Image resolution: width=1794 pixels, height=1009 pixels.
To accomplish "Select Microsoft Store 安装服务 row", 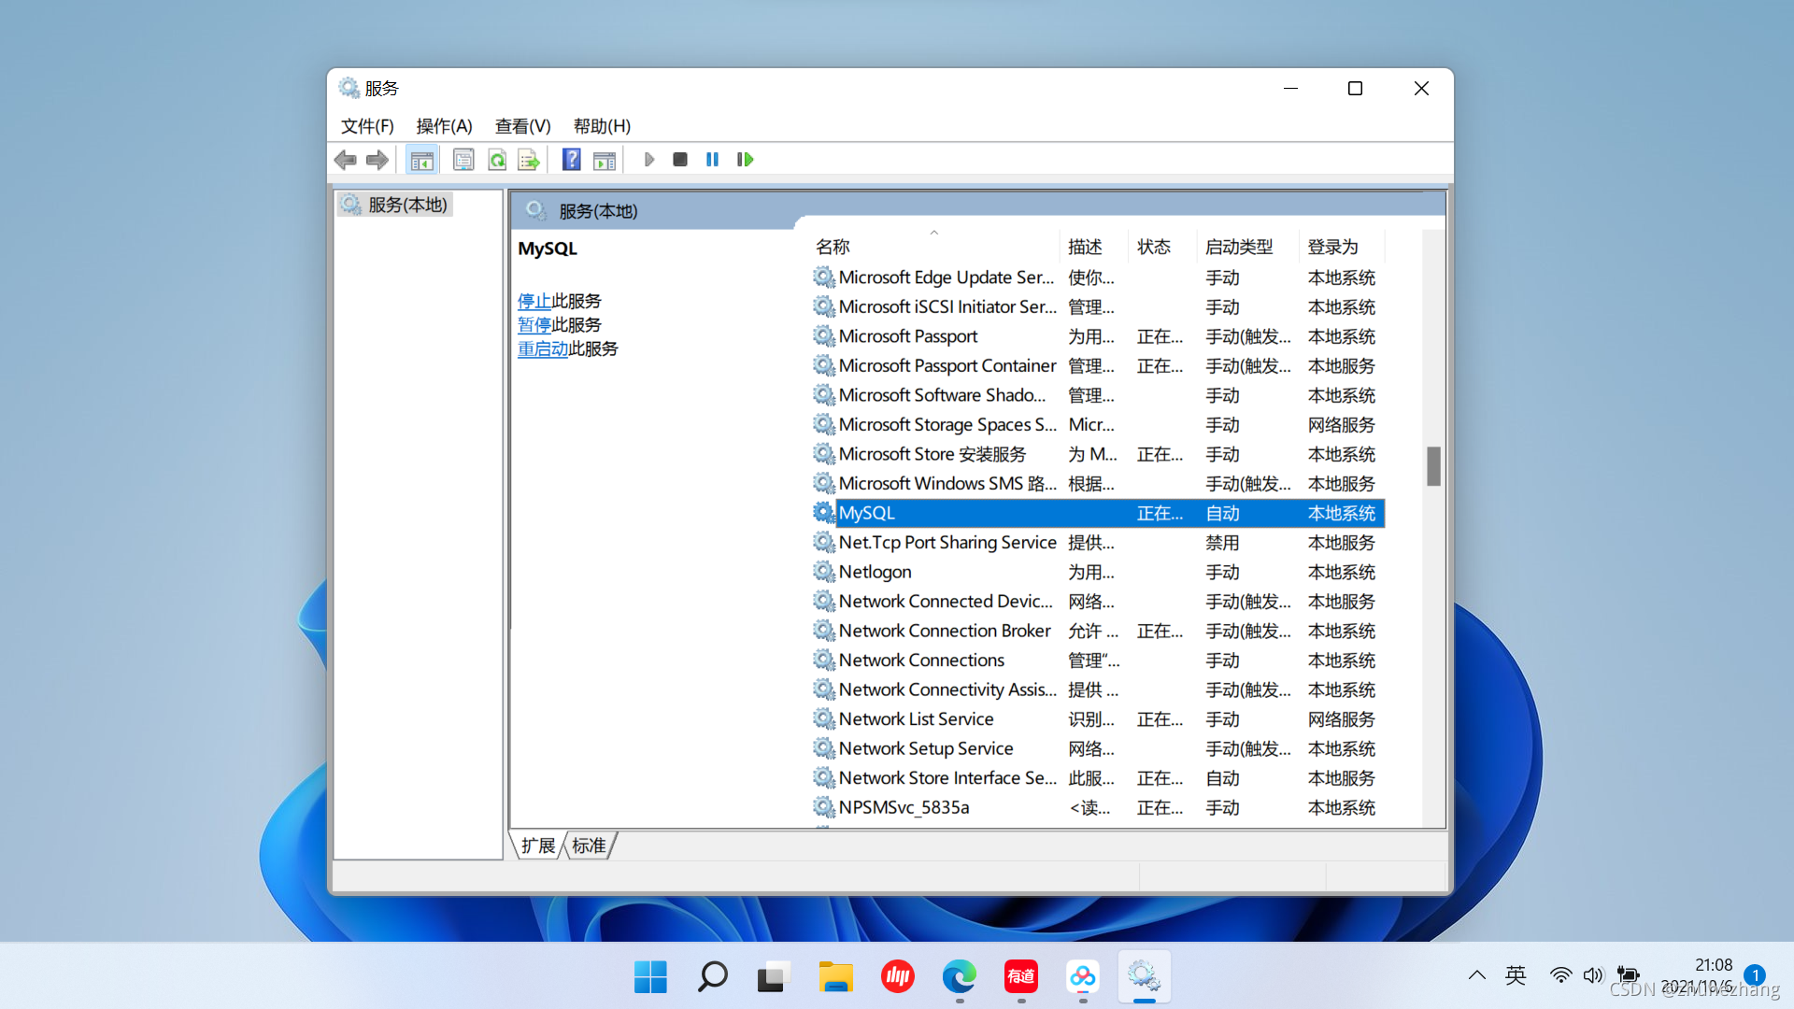I will point(1098,454).
